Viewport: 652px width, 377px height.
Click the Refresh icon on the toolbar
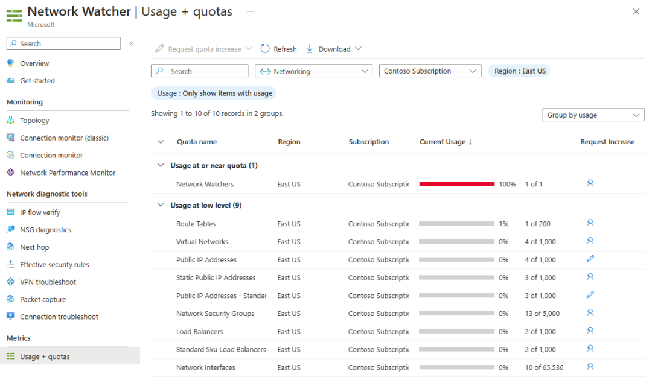coord(264,49)
